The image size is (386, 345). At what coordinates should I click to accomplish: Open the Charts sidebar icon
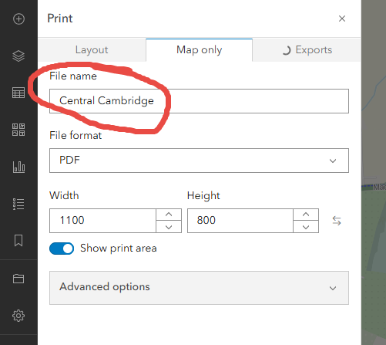[x=18, y=167]
